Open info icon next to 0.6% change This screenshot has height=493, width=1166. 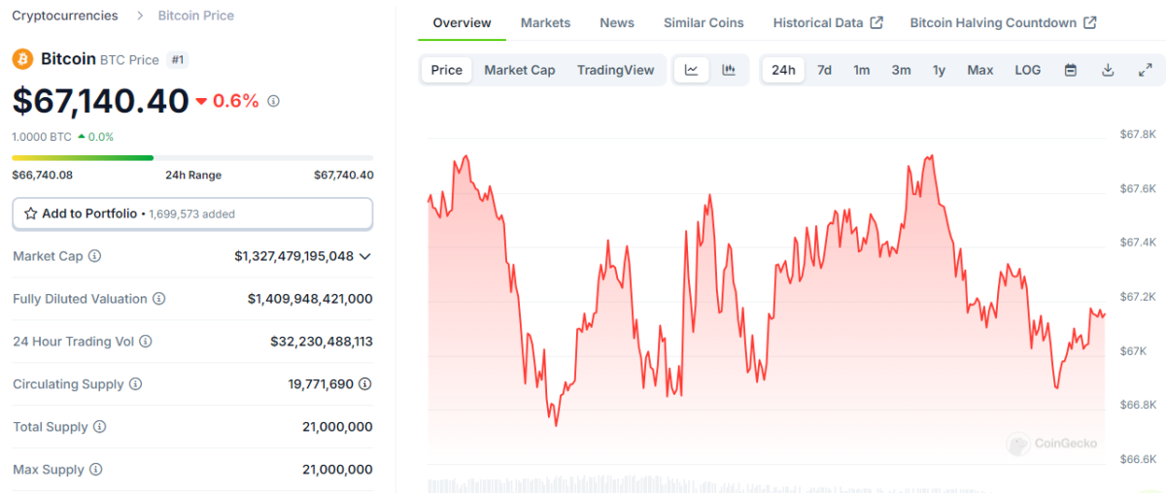click(x=274, y=101)
